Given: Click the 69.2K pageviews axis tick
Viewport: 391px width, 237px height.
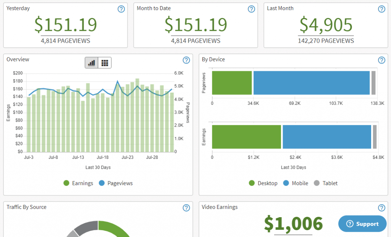Looking at the screenshot, I should 295,103.
